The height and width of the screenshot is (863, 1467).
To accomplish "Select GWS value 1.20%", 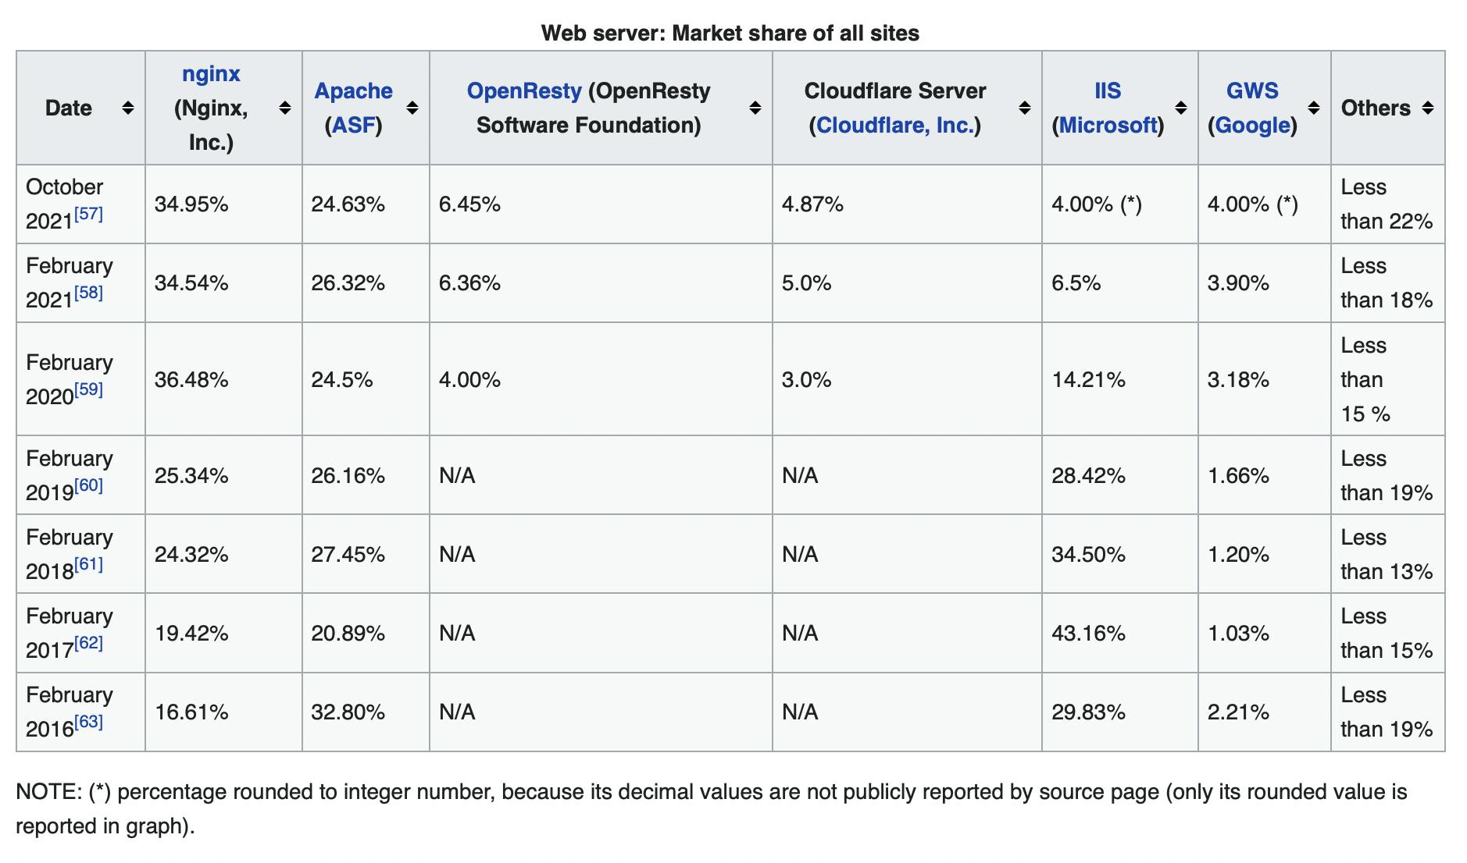I will (x=1238, y=555).
